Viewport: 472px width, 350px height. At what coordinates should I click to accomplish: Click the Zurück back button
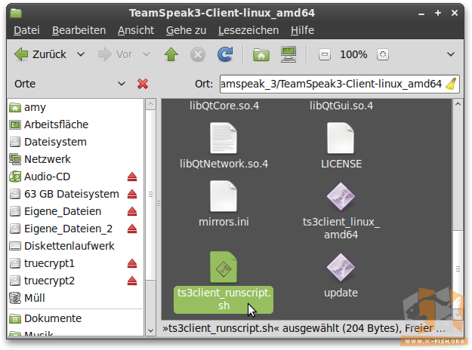point(40,55)
